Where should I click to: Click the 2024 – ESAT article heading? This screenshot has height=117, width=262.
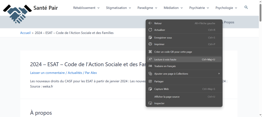(x=88, y=64)
